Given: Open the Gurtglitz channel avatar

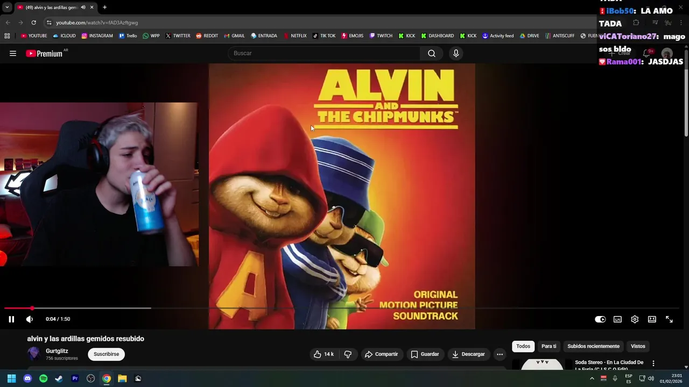Looking at the screenshot, I should pyautogui.click(x=34, y=354).
